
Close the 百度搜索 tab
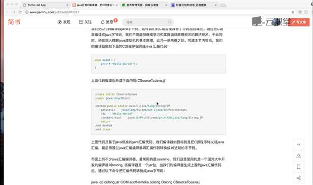click(x=215, y=5)
